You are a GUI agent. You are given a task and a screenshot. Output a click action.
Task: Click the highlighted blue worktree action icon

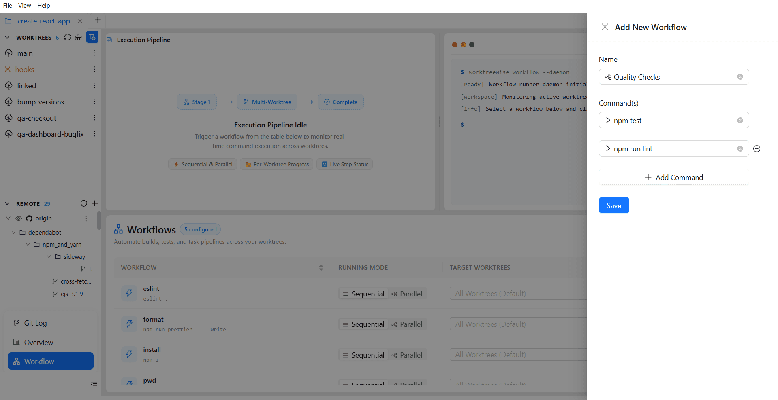point(92,37)
